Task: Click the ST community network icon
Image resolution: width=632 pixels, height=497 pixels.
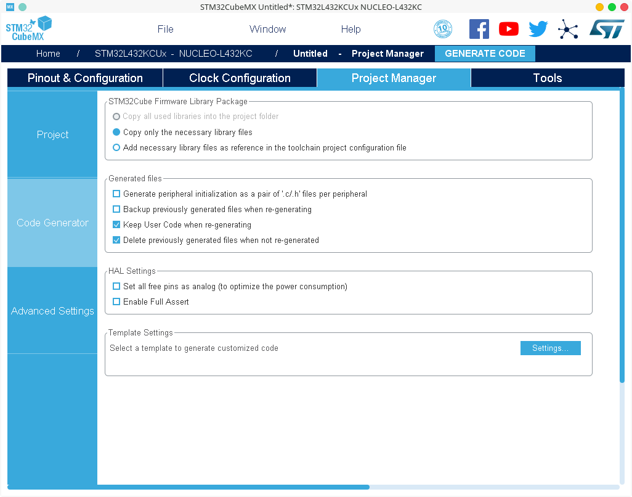Action: (568, 29)
